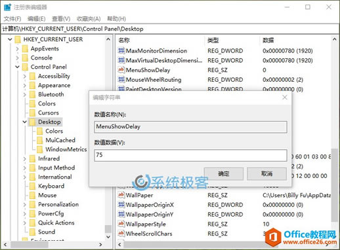Click the Cursors folder icon
340x250 pixels.
point(32,113)
